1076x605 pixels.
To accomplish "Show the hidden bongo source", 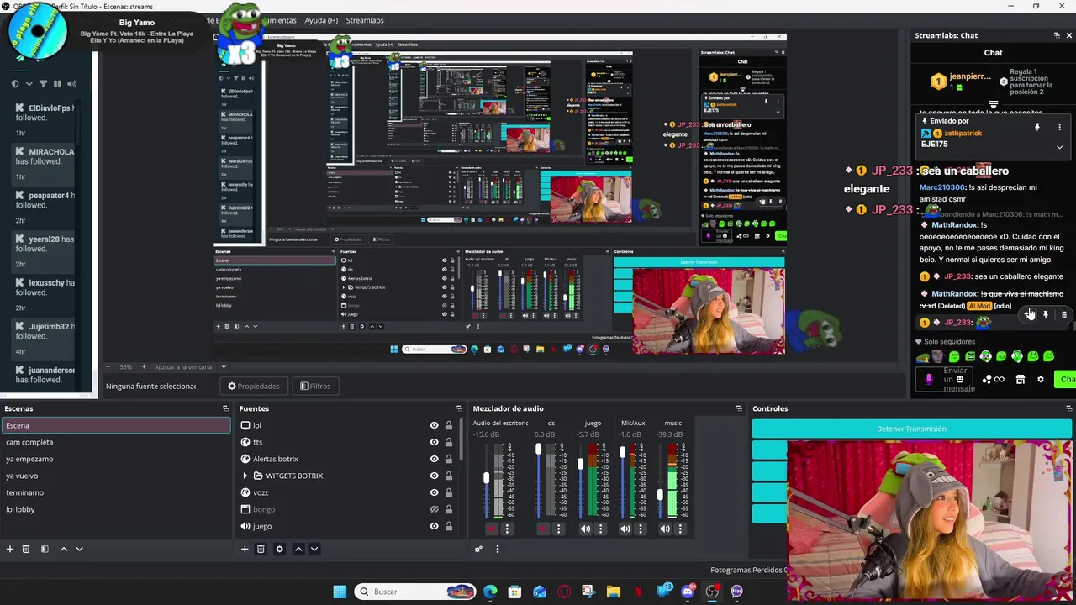I will (x=434, y=509).
